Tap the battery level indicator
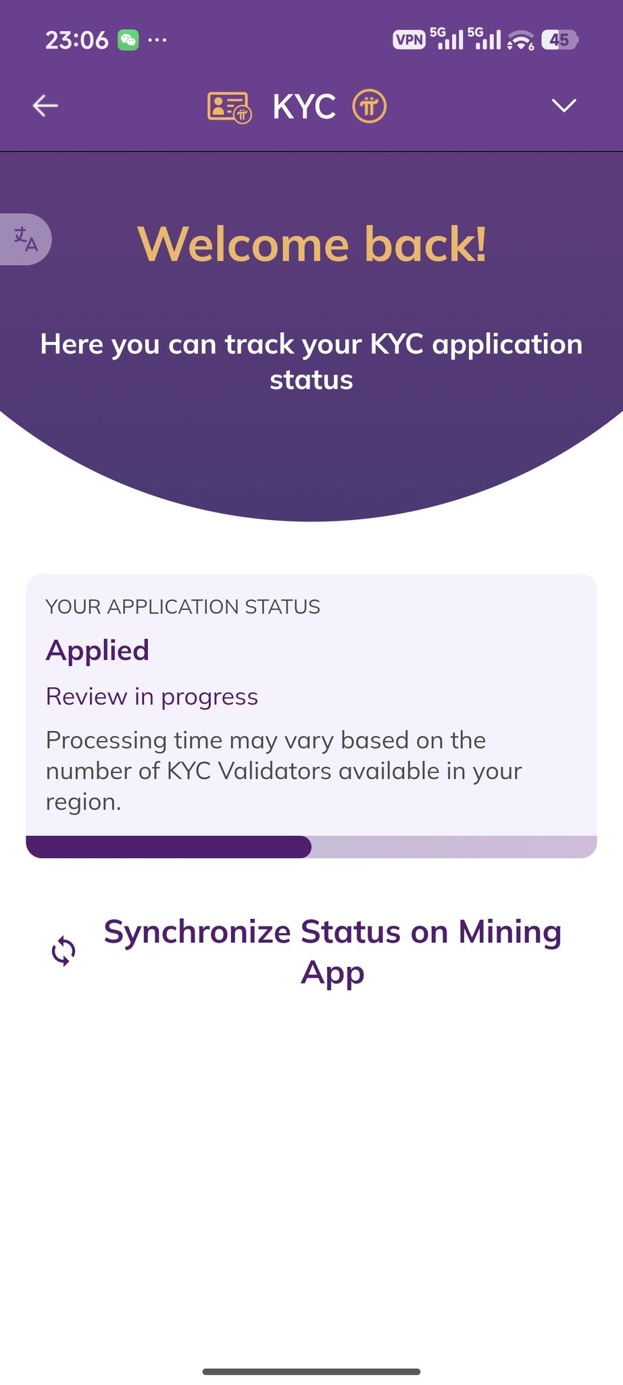This screenshot has height=1385, width=623. point(559,40)
